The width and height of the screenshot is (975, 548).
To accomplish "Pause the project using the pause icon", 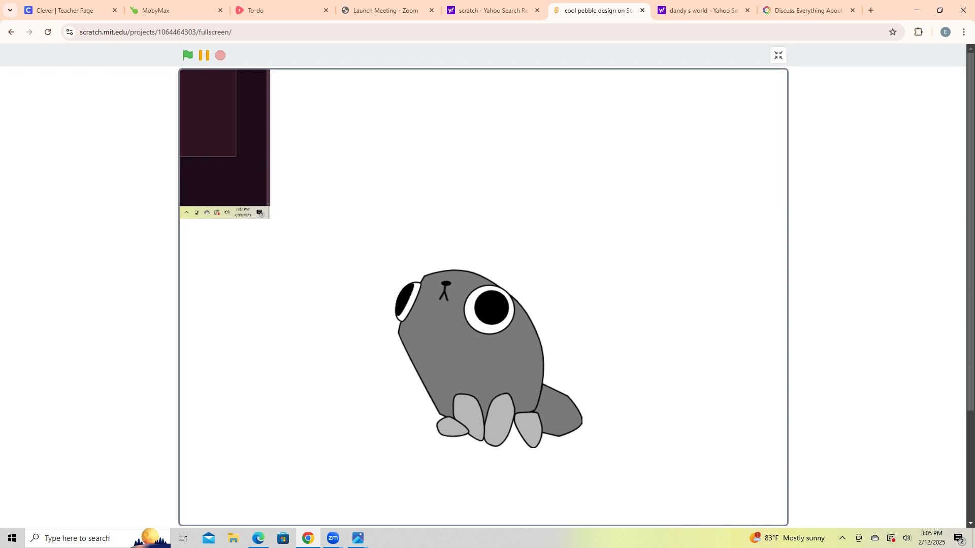I will click(204, 55).
